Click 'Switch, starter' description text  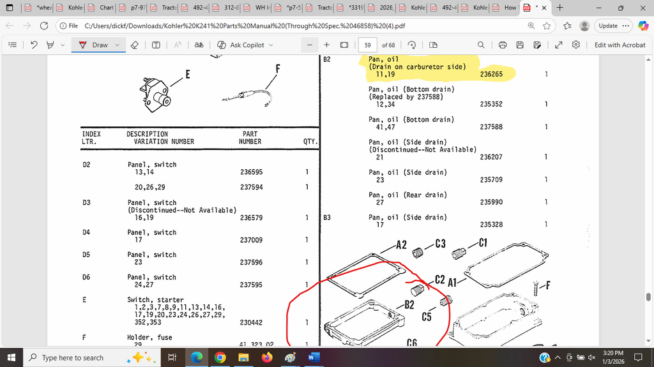tap(155, 299)
